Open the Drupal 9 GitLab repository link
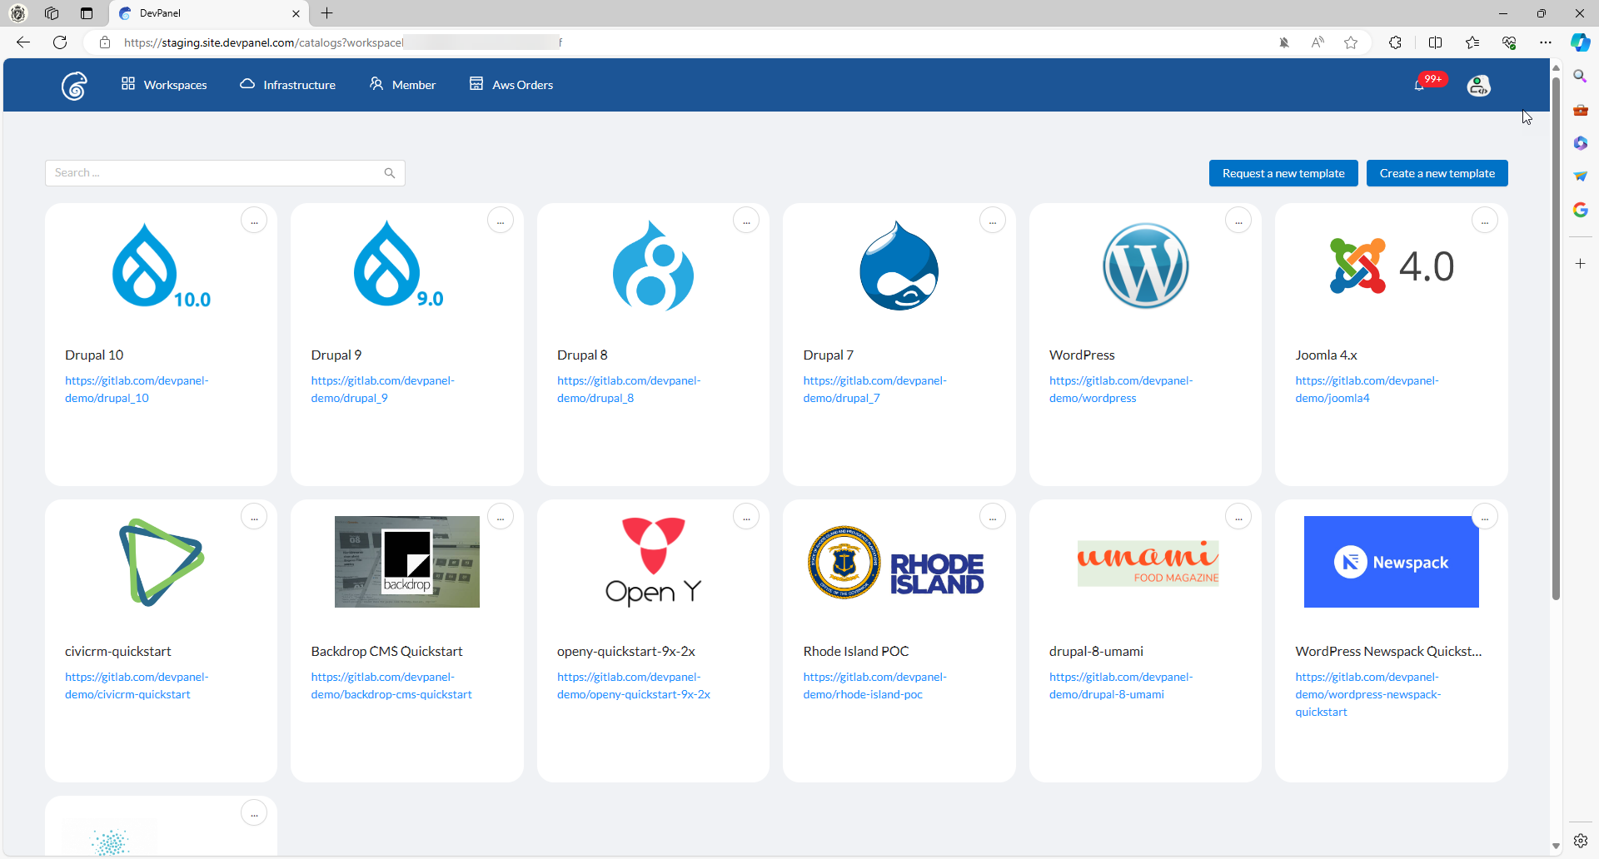1599x859 pixels. click(382, 390)
